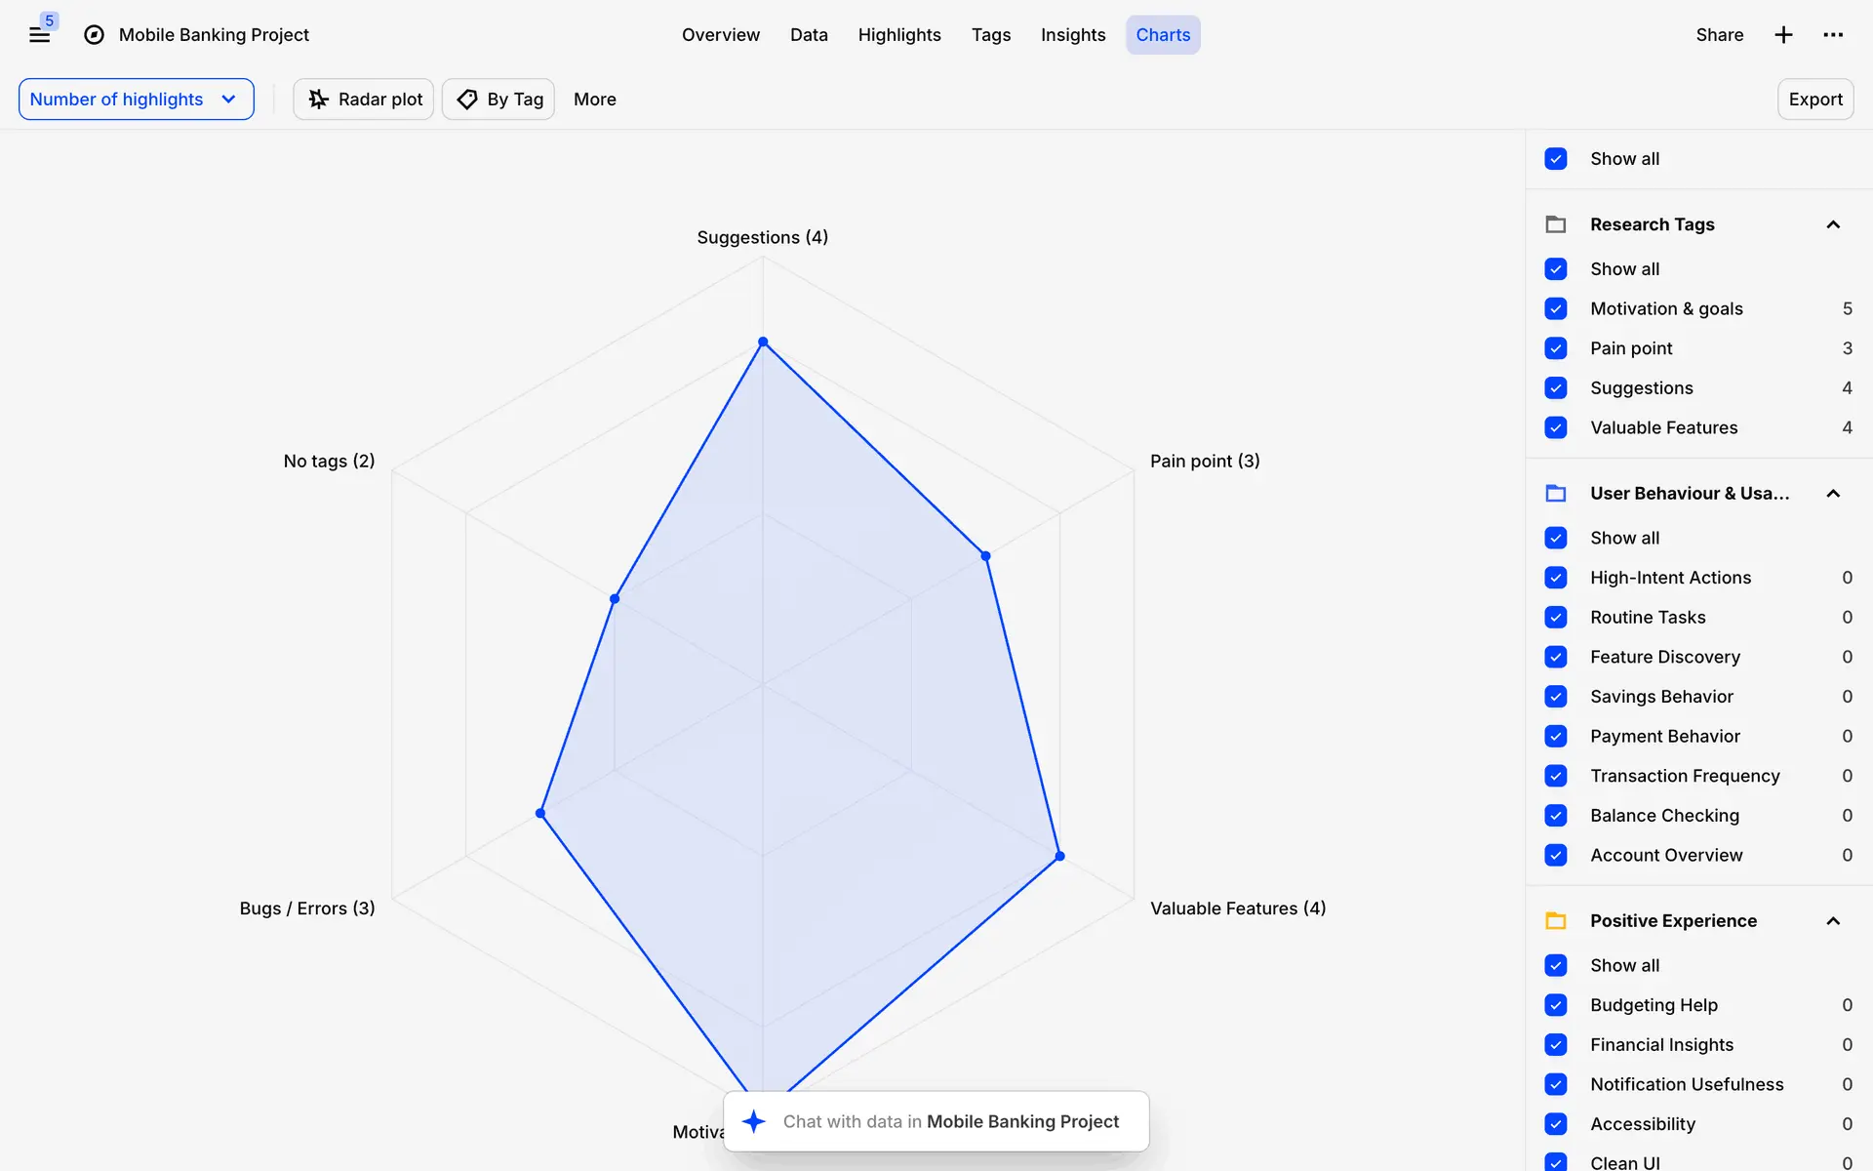Click the plus icon near Share
1873x1171 pixels.
(1783, 35)
